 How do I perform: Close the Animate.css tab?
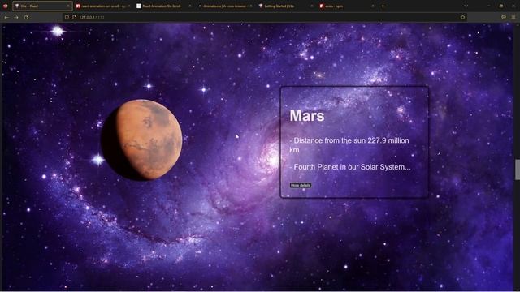(x=251, y=6)
